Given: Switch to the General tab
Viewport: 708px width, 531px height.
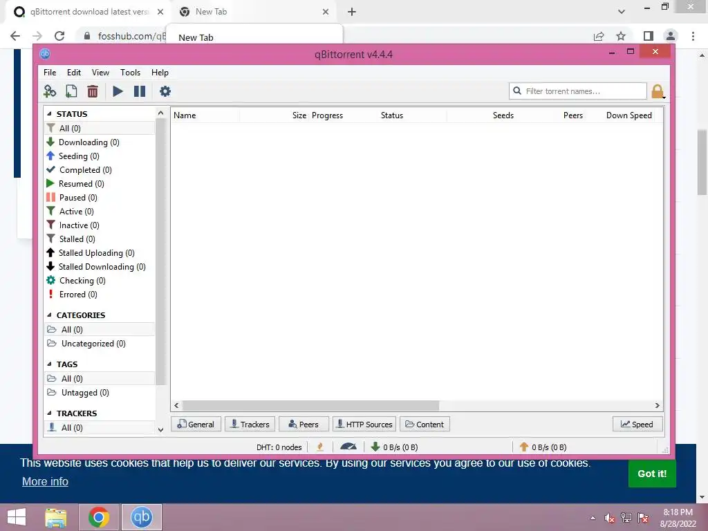Looking at the screenshot, I should (x=196, y=425).
